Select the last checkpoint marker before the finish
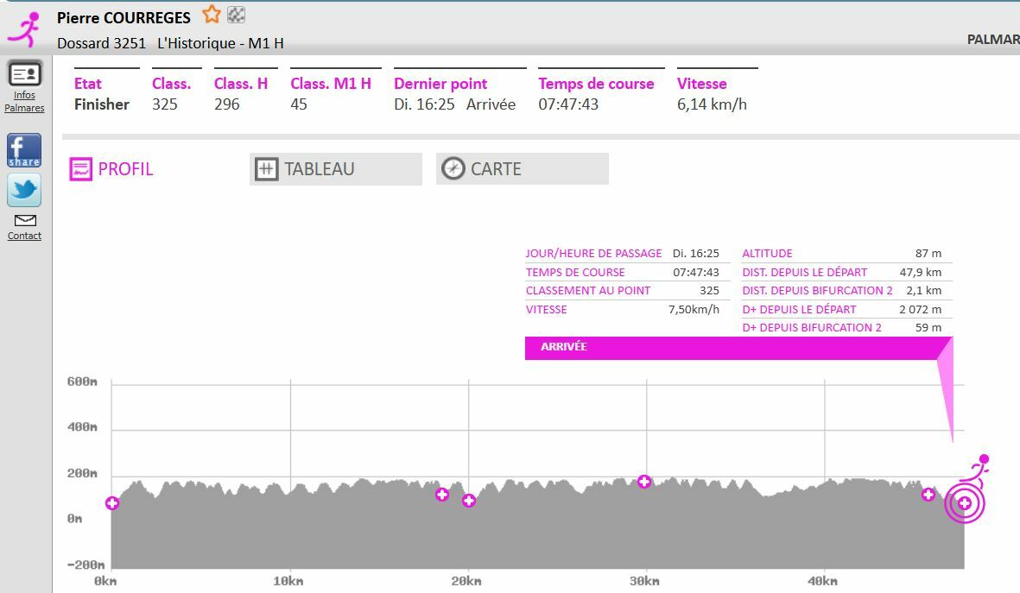The height and width of the screenshot is (593, 1020). (x=928, y=495)
